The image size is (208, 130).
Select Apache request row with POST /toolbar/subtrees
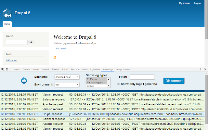(102, 124)
